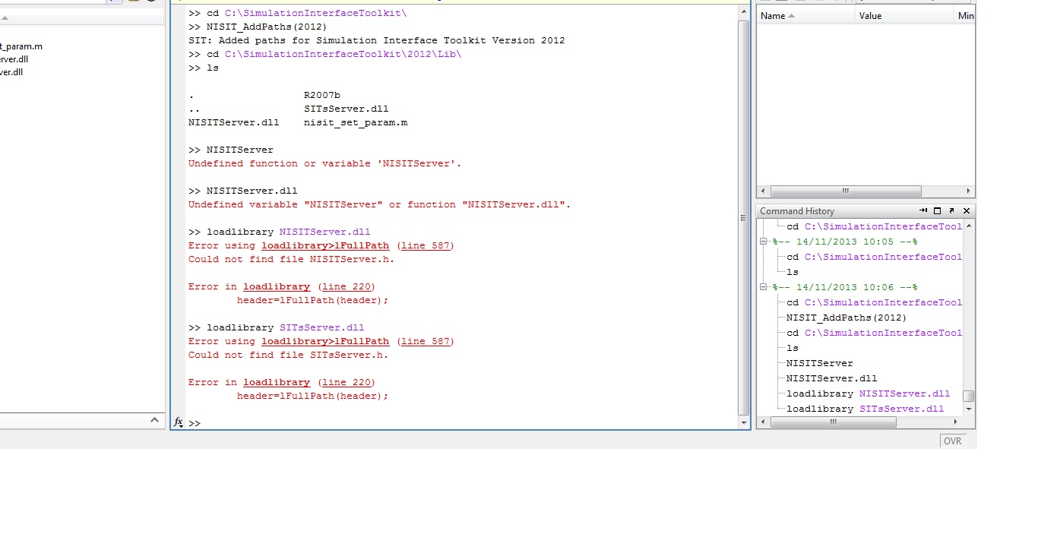Click the 'SIT: Added paths' output line

(x=377, y=41)
